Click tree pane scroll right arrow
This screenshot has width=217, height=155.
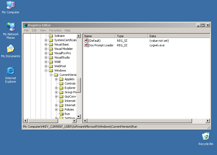(x=74, y=121)
